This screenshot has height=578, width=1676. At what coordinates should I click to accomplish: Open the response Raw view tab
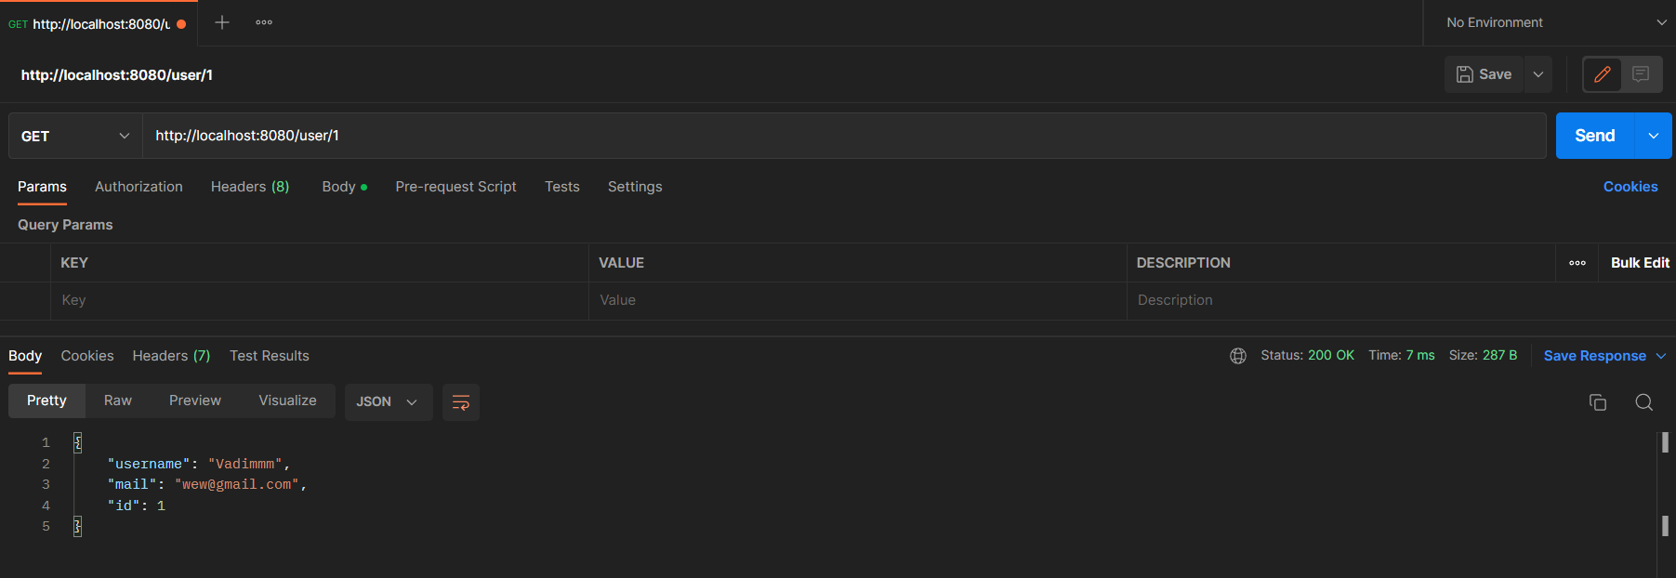click(118, 401)
